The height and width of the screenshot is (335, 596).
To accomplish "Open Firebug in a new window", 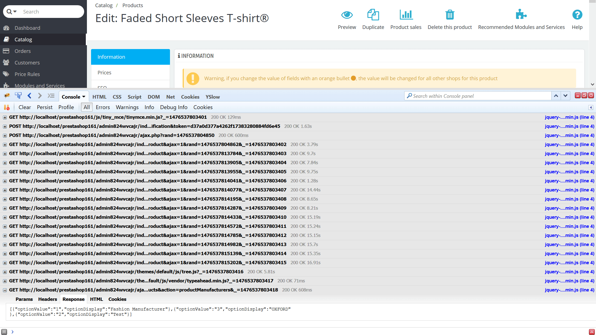I will (x=584, y=95).
